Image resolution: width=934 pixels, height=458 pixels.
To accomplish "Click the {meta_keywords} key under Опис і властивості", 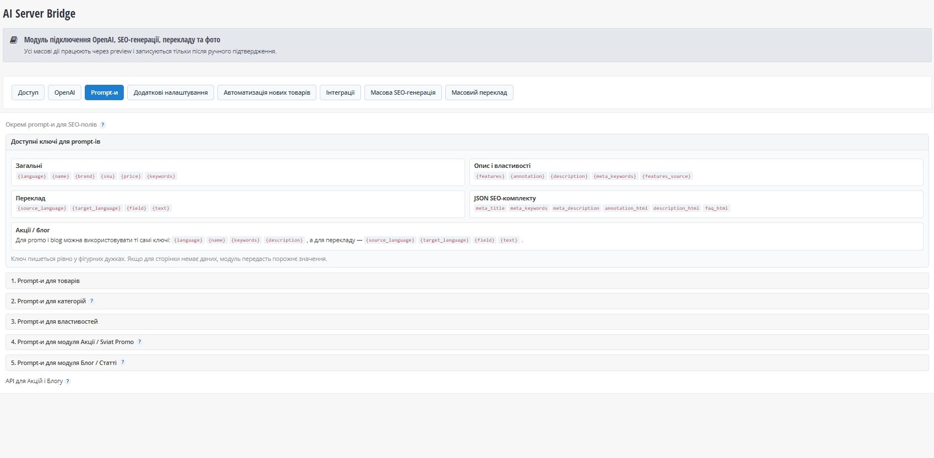I will tap(615, 176).
